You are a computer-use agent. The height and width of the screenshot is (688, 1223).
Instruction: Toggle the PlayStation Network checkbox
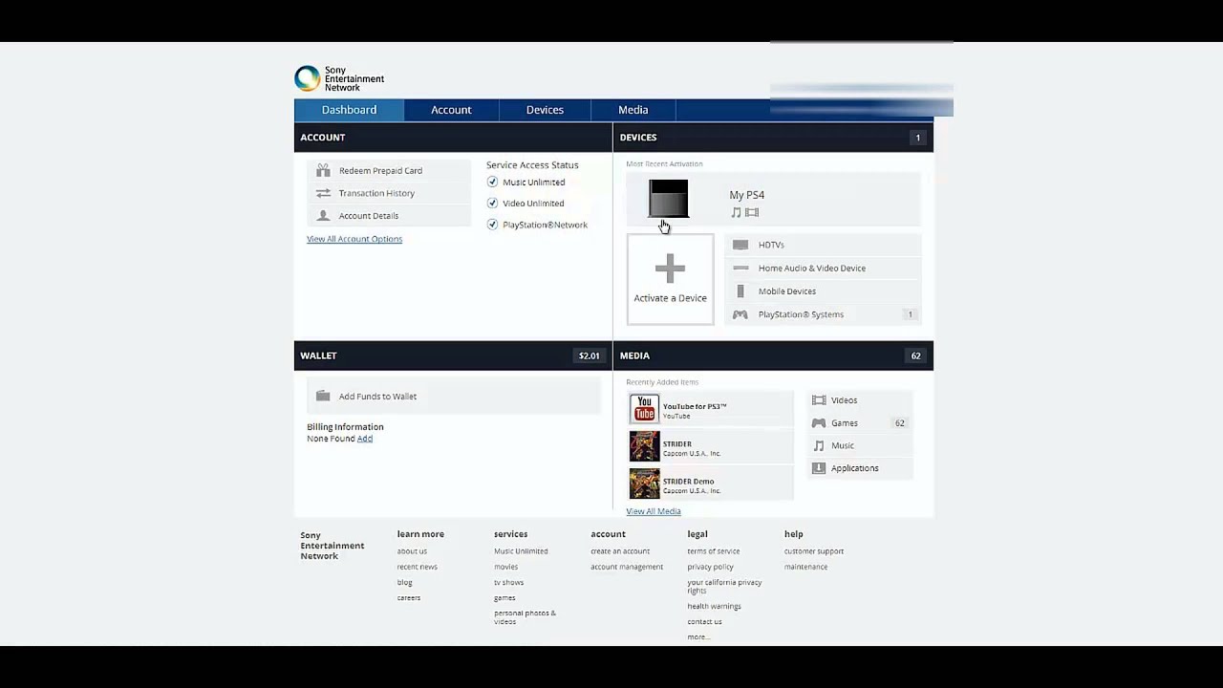pos(492,225)
